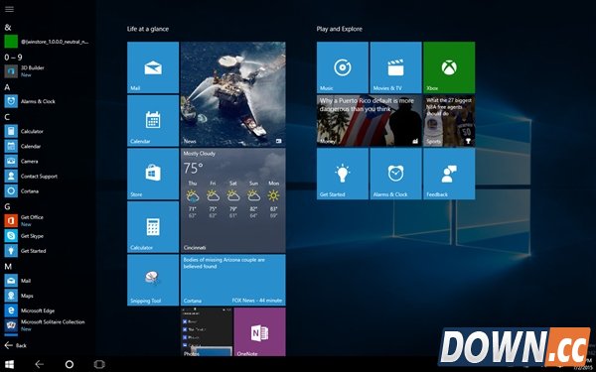Jump using the 'C' letter header

[x=7, y=117]
